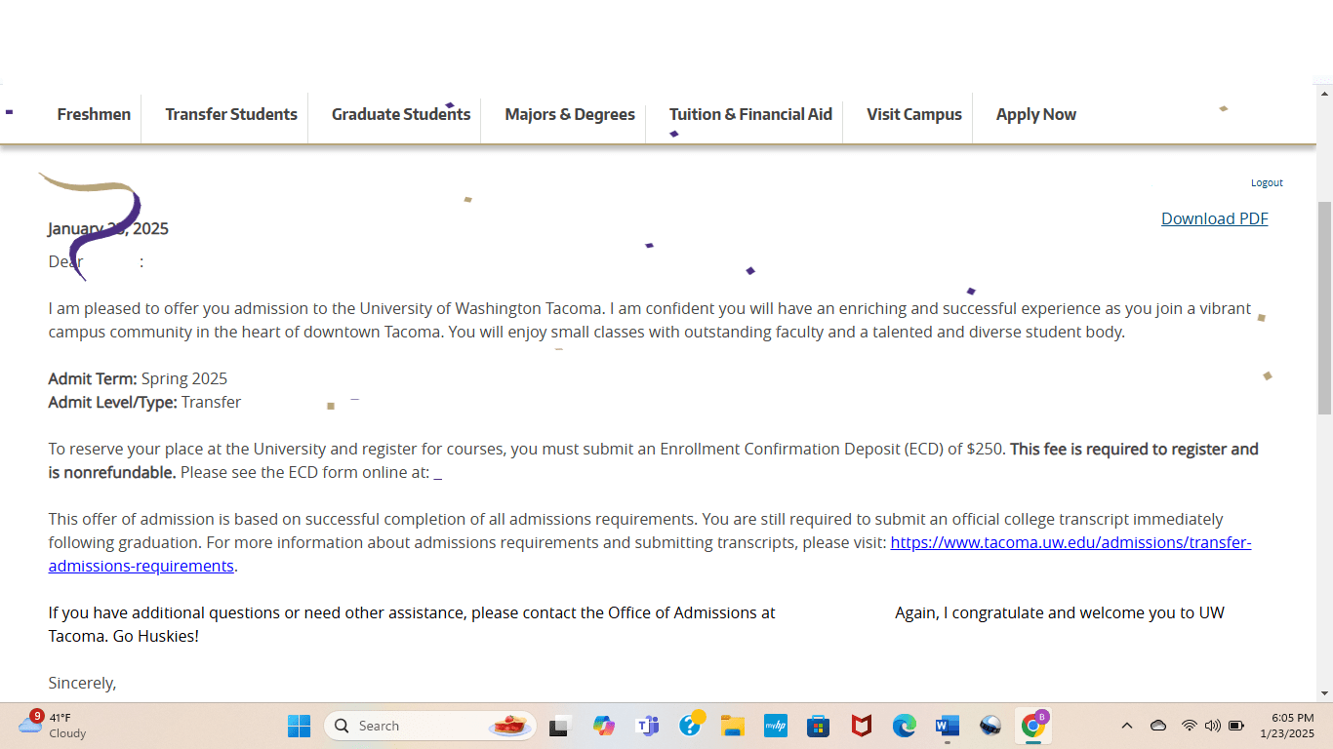Click the Logout link
The image size is (1333, 749).
click(x=1267, y=182)
